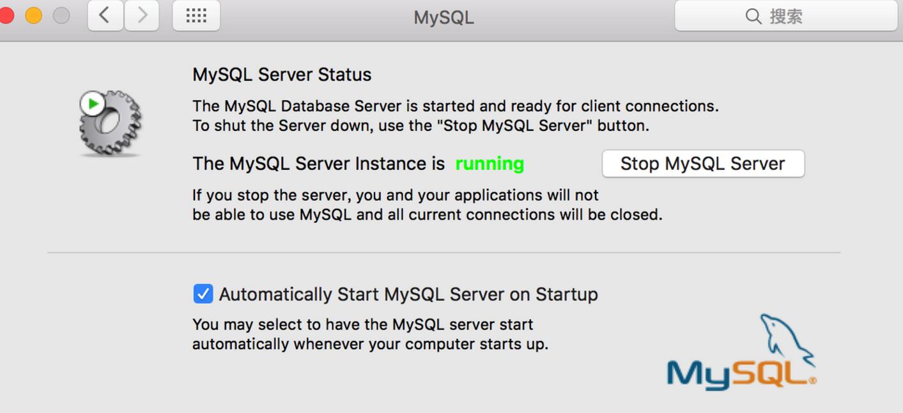Viewport: 903px width, 413px height.
Task: Click the Automatically Start MySQL Server label text
Action: pyautogui.click(x=408, y=294)
